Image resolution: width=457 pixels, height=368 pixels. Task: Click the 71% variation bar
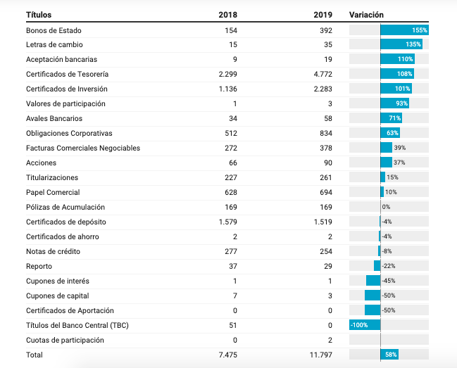(x=392, y=118)
